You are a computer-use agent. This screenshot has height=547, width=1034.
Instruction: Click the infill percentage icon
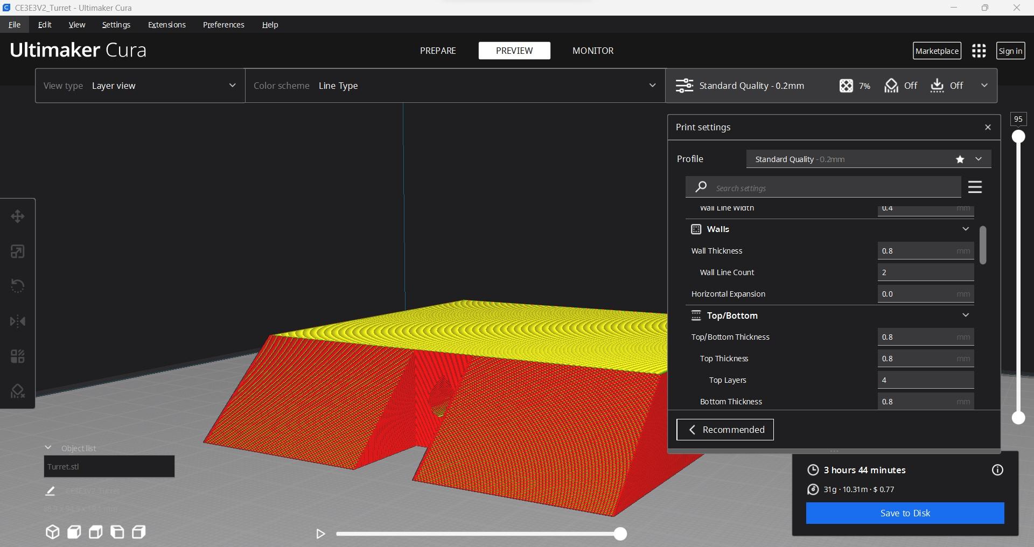click(x=846, y=86)
